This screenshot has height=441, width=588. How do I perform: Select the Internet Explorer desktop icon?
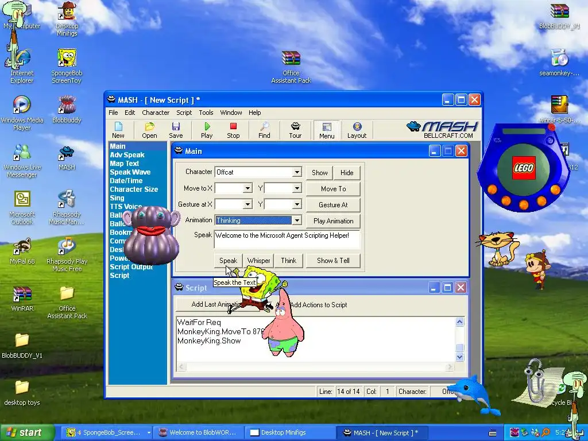coord(22,67)
